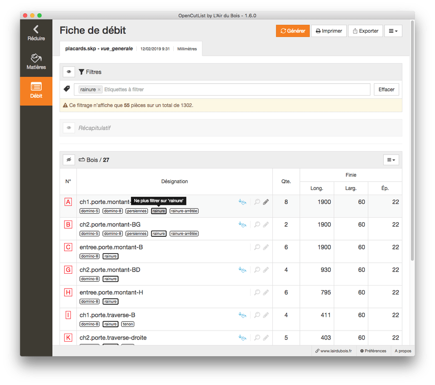
Task: Click pencil icon for entree.porte.montant-H
Action: (266, 292)
